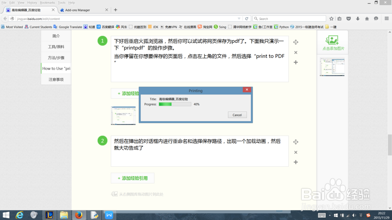Open File Explorer from the taskbar

tap(64, 215)
